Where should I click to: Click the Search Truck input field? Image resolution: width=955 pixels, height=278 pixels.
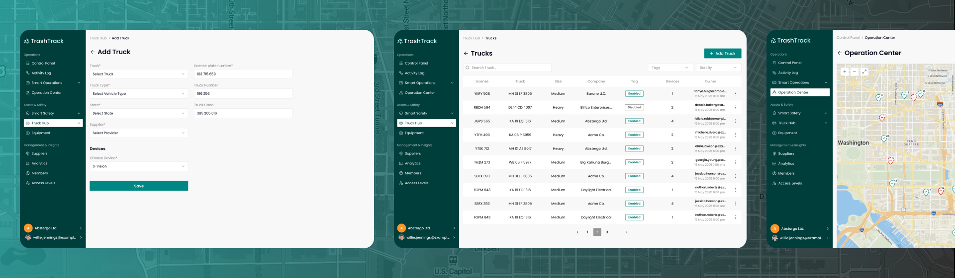[x=507, y=68]
